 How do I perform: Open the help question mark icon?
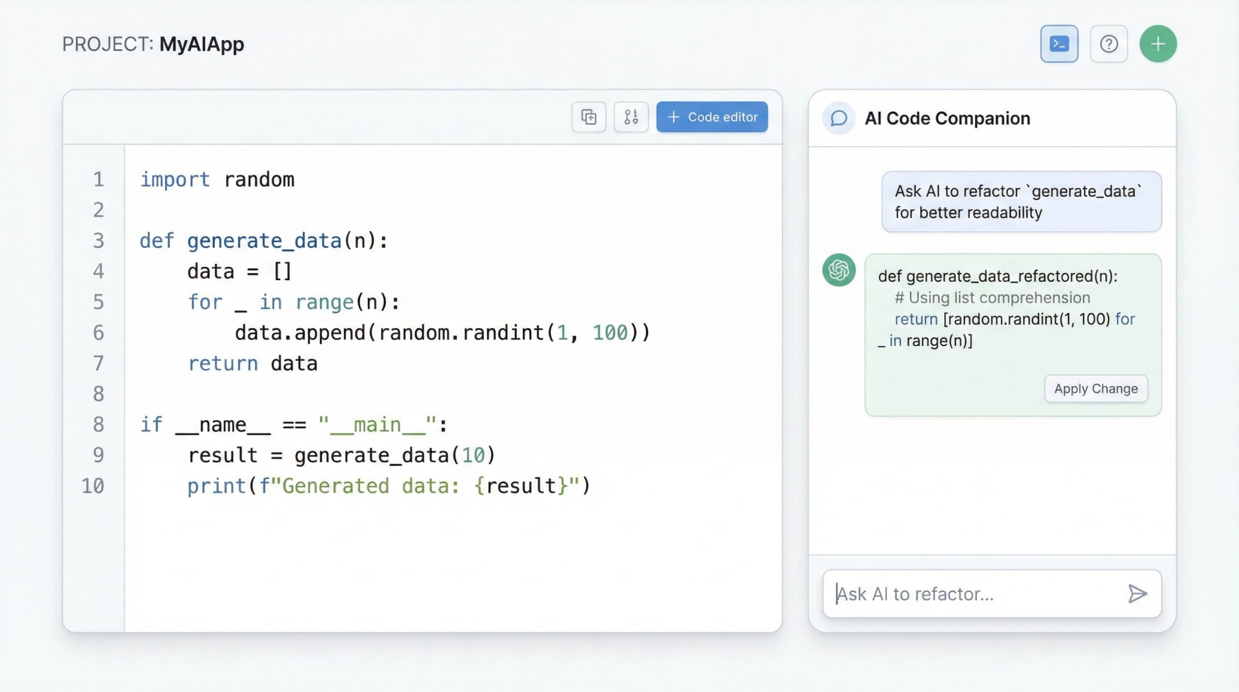[x=1109, y=43]
